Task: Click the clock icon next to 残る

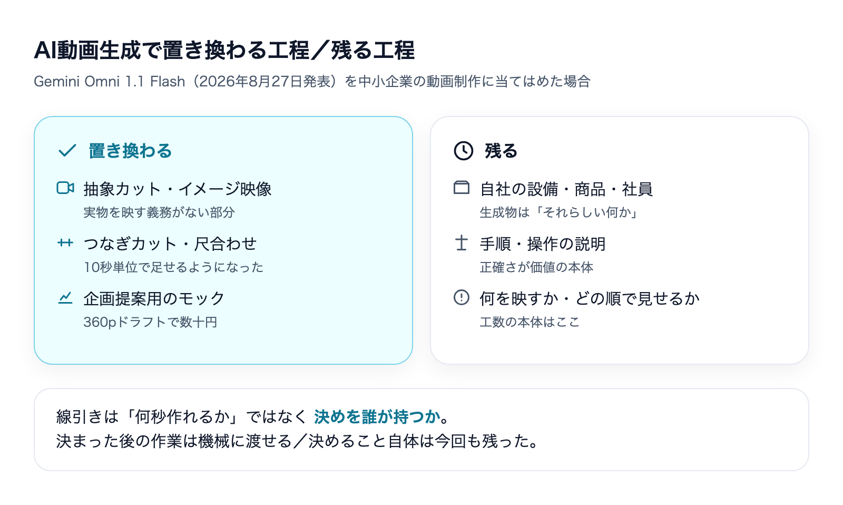Action: [x=464, y=151]
